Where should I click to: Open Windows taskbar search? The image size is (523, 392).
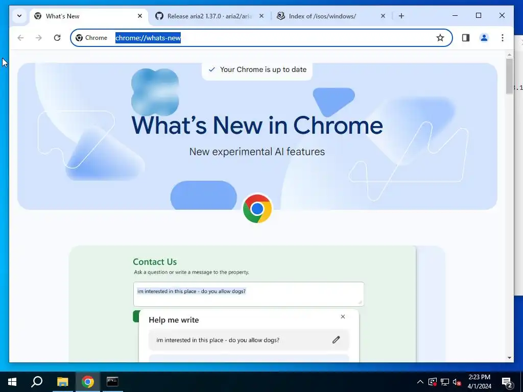click(37, 382)
